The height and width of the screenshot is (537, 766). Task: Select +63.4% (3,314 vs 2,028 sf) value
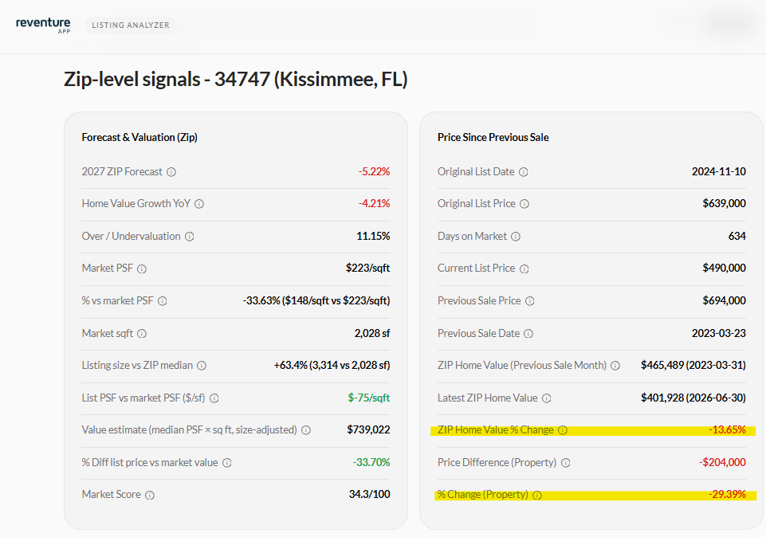click(x=332, y=365)
